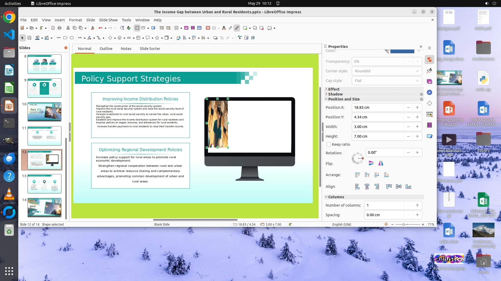Increase the Width value with plus button
This screenshot has height=281, width=501.
[x=417, y=127]
